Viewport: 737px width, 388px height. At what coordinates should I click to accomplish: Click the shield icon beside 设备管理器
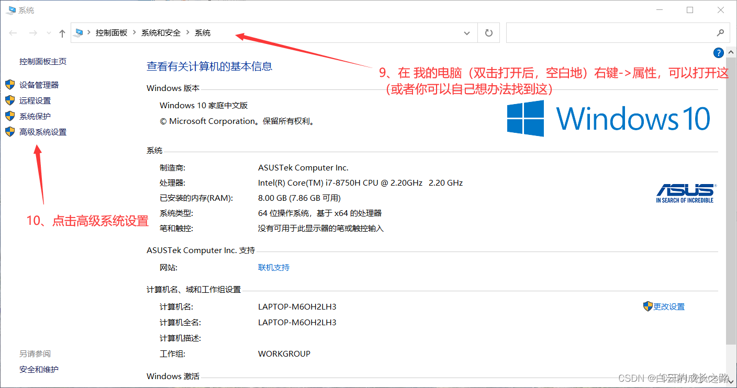(x=10, y=85)
